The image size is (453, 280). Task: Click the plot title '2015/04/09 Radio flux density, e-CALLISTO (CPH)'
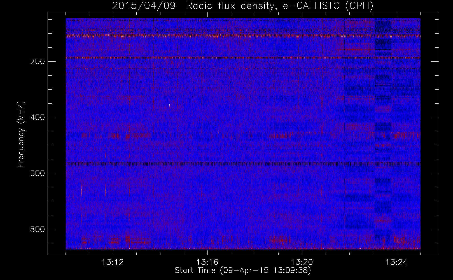(x=243, y=6)
